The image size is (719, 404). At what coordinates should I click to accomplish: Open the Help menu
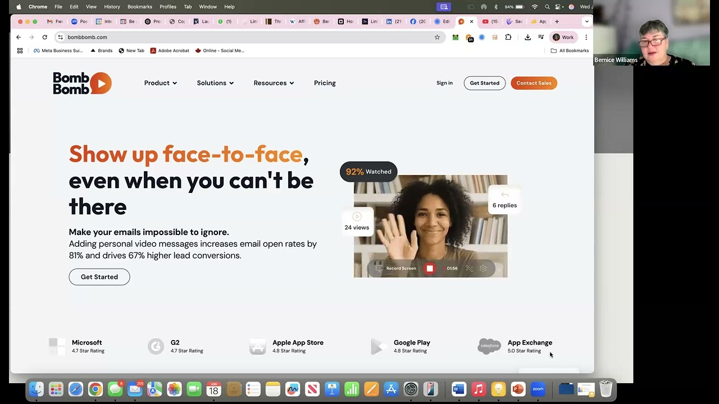coord(229,7)
